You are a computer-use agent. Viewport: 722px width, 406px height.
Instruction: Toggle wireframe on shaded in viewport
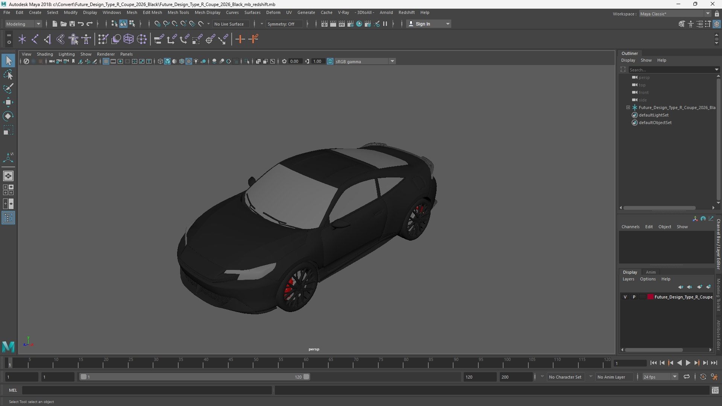182,61
